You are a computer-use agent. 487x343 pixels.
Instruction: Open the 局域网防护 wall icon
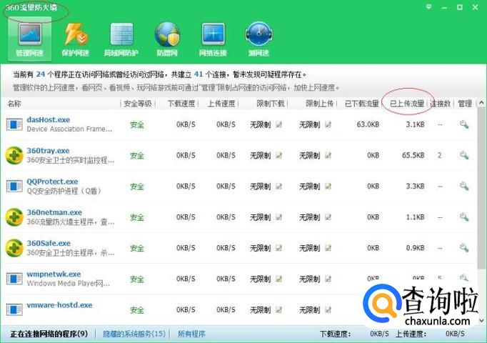point(121,34)
